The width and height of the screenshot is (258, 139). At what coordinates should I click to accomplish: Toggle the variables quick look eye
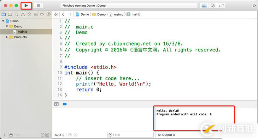tap(70, 135)
